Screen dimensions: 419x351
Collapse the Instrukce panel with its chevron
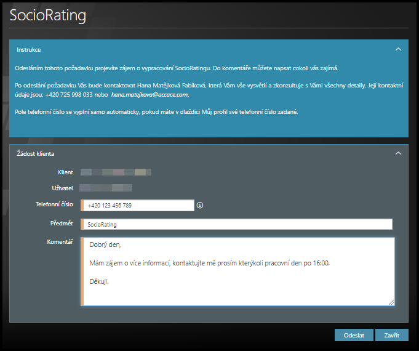pos(398,49)
